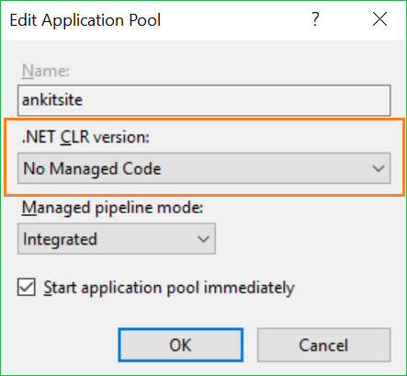Click the "Start application pool immediately" label text

click(x=169, y=288)
